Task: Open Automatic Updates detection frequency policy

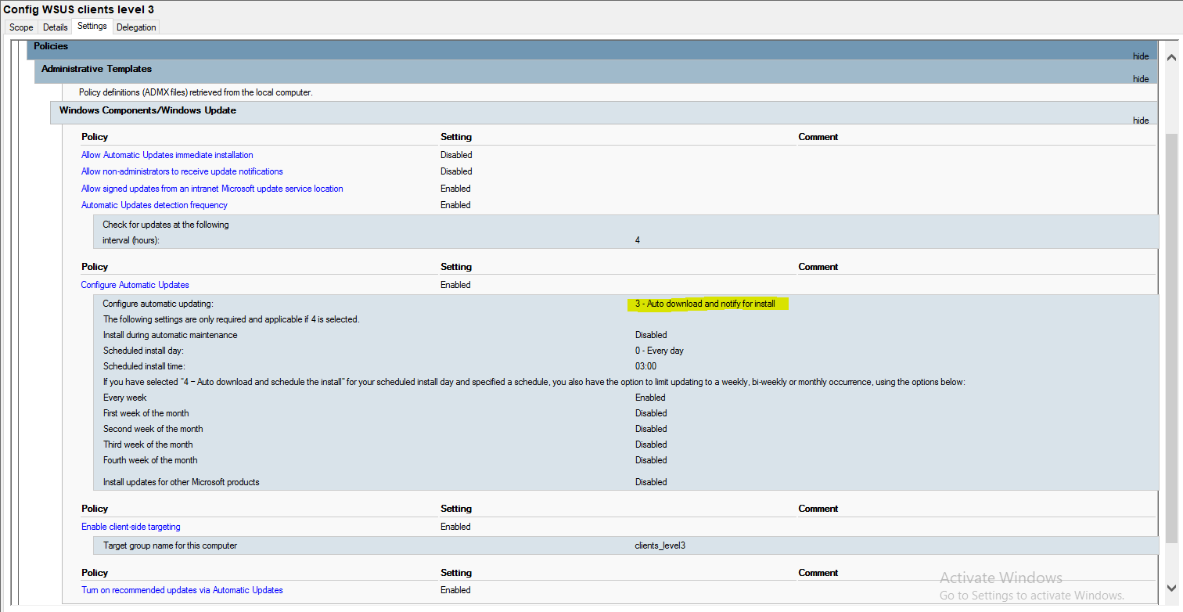Action: tap(154, 205)
